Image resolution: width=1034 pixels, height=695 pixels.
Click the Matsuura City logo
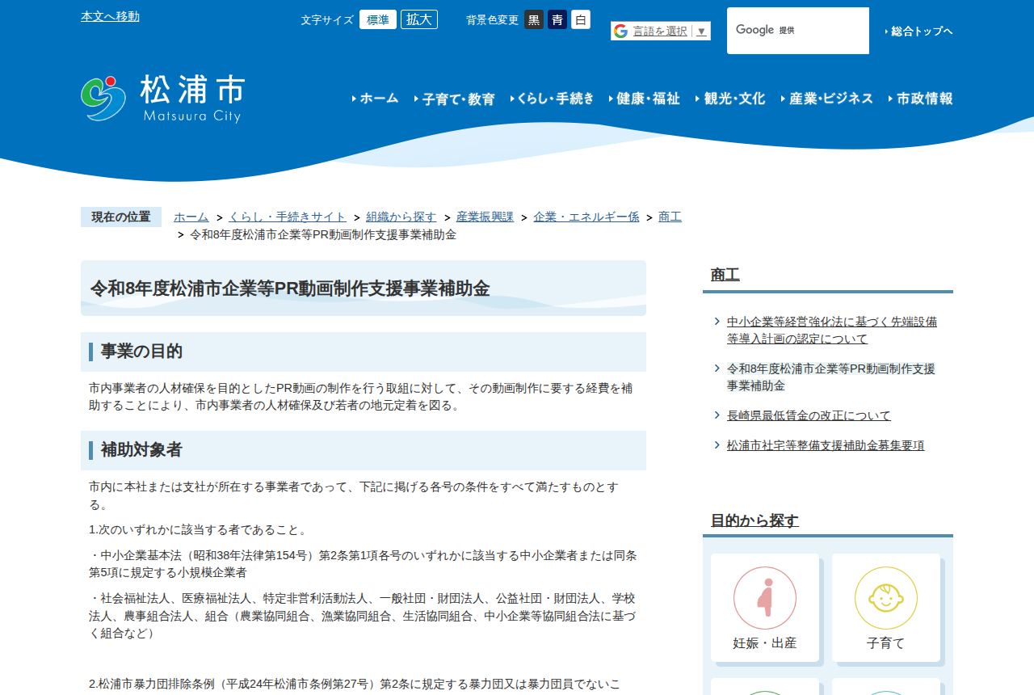(x=162, y=99)
